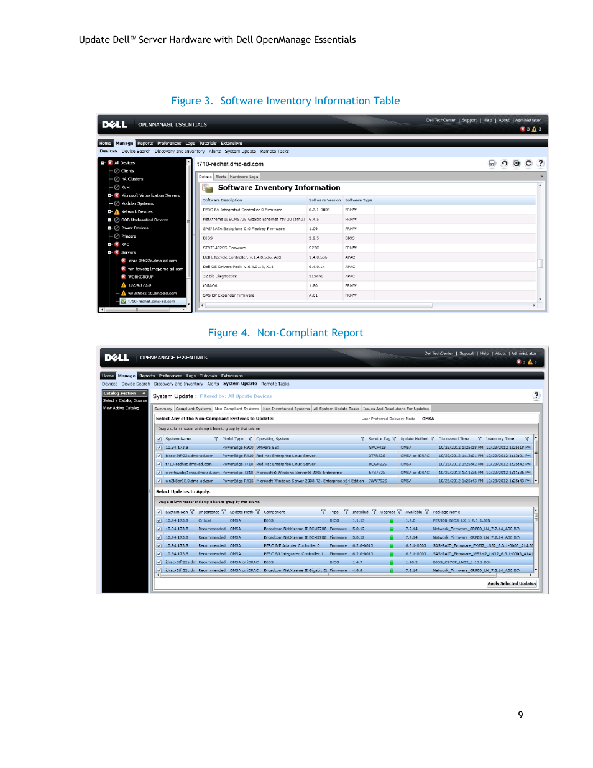Expand the RAC tree node
Screen dimensions: 593x768
[109, 244]
